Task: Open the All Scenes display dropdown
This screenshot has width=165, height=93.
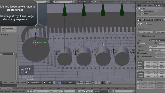Action: (x=160, y=5)
